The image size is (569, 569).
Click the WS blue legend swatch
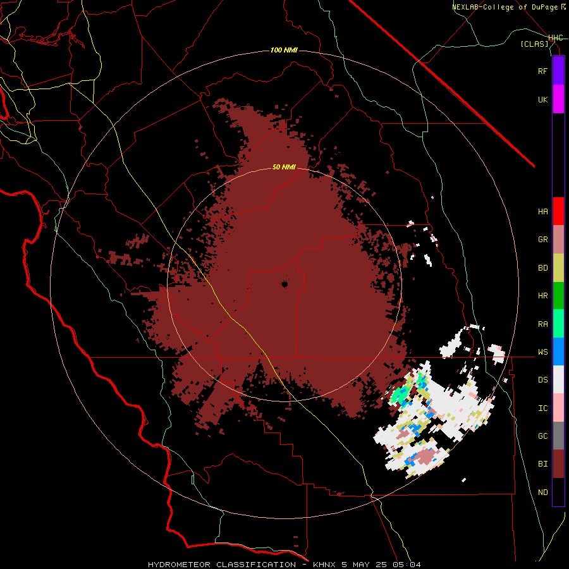[x=558, y=352]
